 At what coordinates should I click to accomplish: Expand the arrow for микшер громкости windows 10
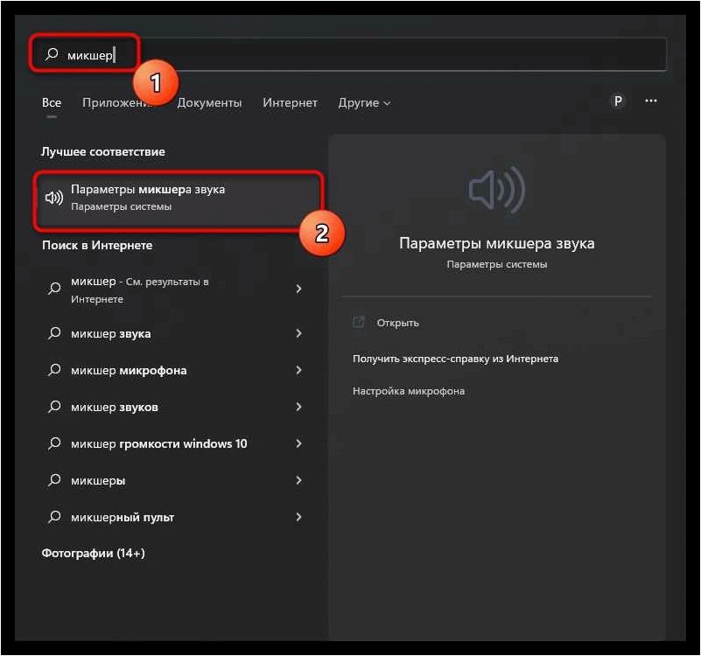pyautogui.click(x=298, y=443)
